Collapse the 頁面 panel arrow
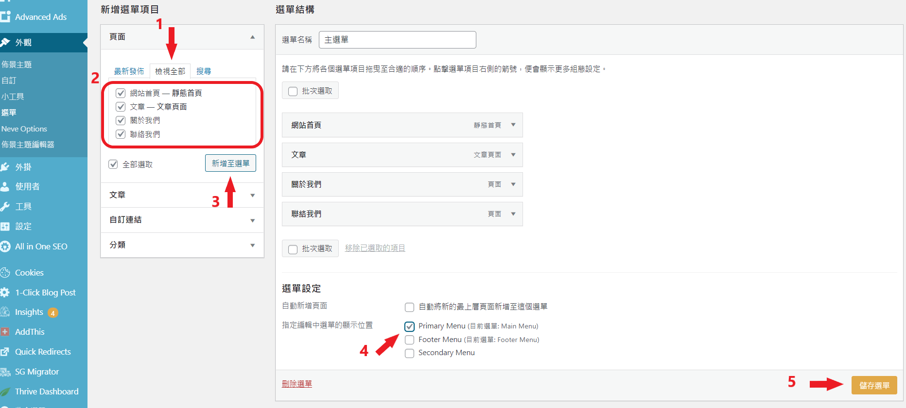 tap(252, 37)
